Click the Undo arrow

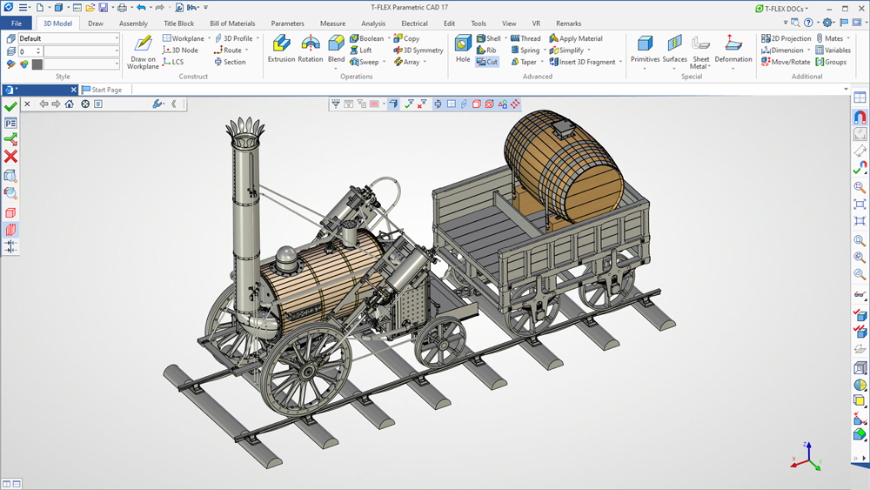click(141, 7)
